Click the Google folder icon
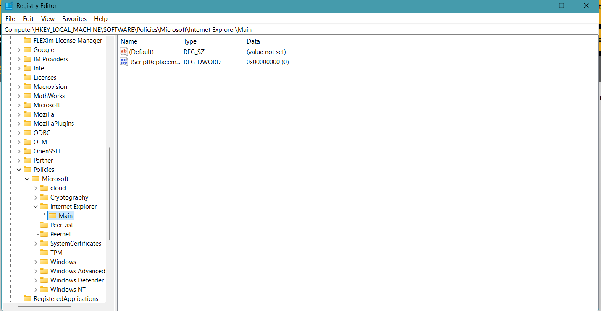Screen dimensions: 601x311 pyautogui.click(x=27, y=50)
